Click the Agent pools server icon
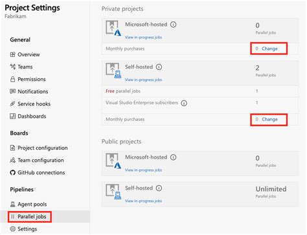 click(12, 204)
